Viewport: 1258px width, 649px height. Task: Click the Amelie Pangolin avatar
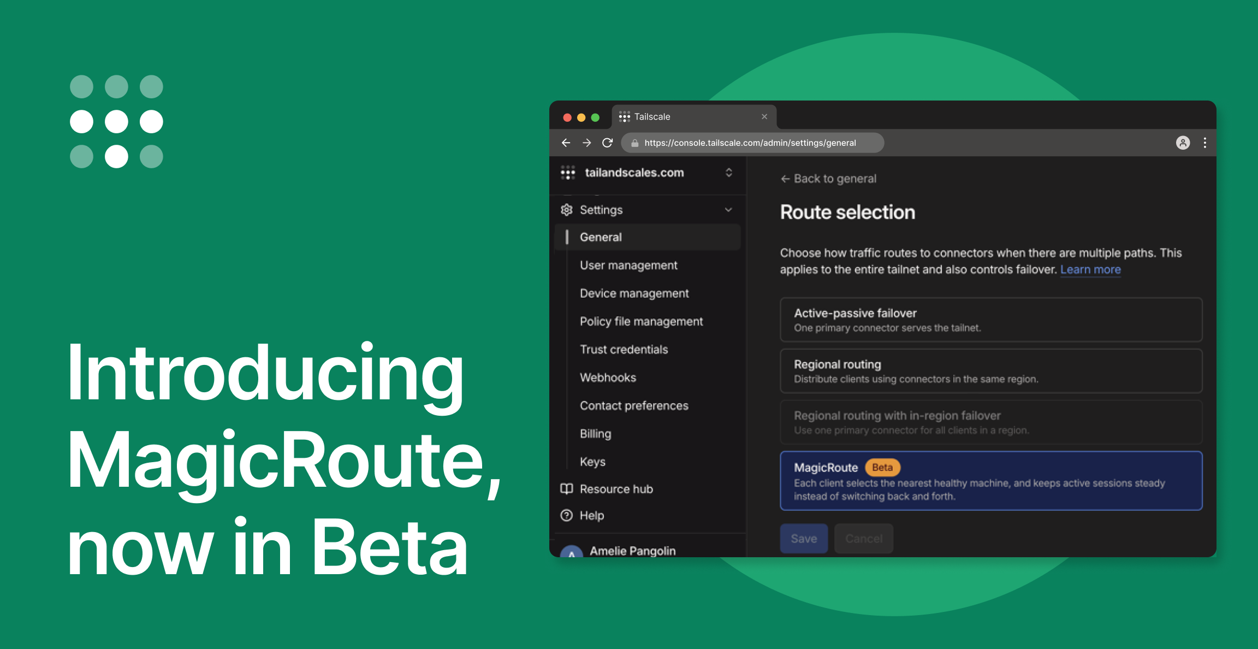tap(571, 551)
